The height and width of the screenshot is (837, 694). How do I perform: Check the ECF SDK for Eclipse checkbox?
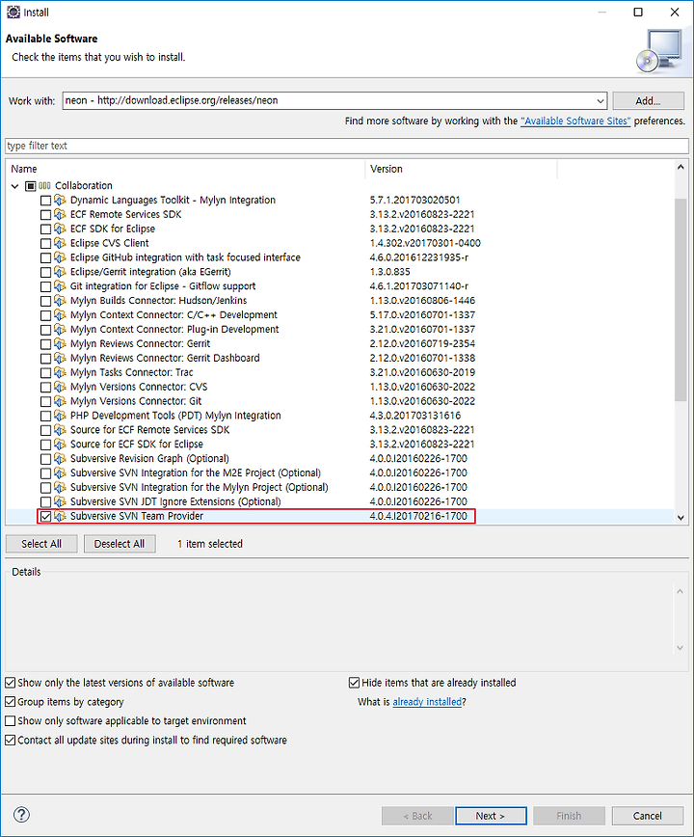pyautogui.click(x=46, y=229)
